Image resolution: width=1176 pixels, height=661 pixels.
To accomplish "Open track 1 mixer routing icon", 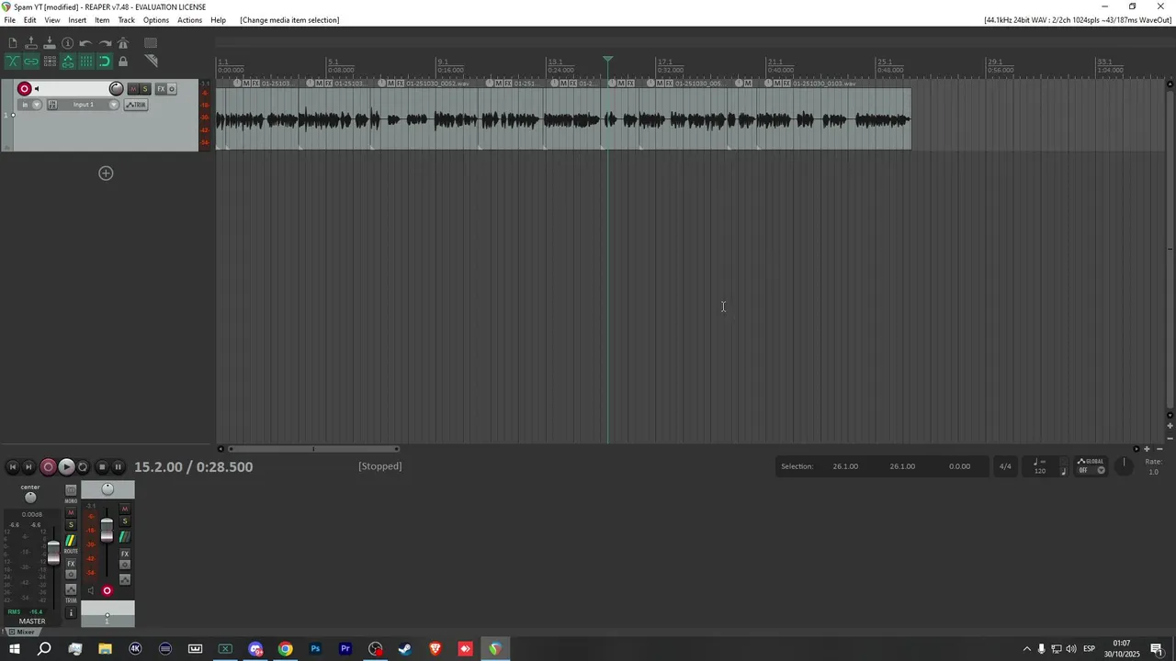I will (x=125, y=537).
